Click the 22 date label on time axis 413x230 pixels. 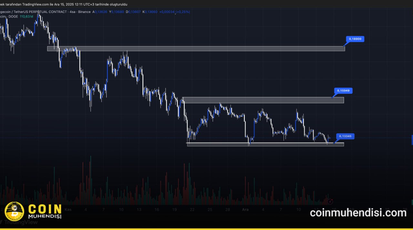[x=192, y=210]
